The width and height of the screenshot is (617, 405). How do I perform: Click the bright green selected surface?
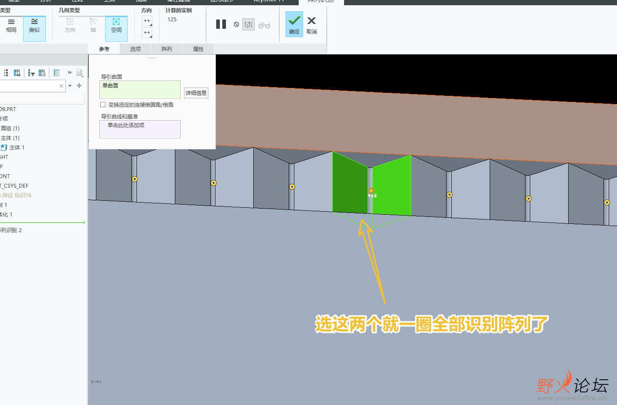point(392,186)
